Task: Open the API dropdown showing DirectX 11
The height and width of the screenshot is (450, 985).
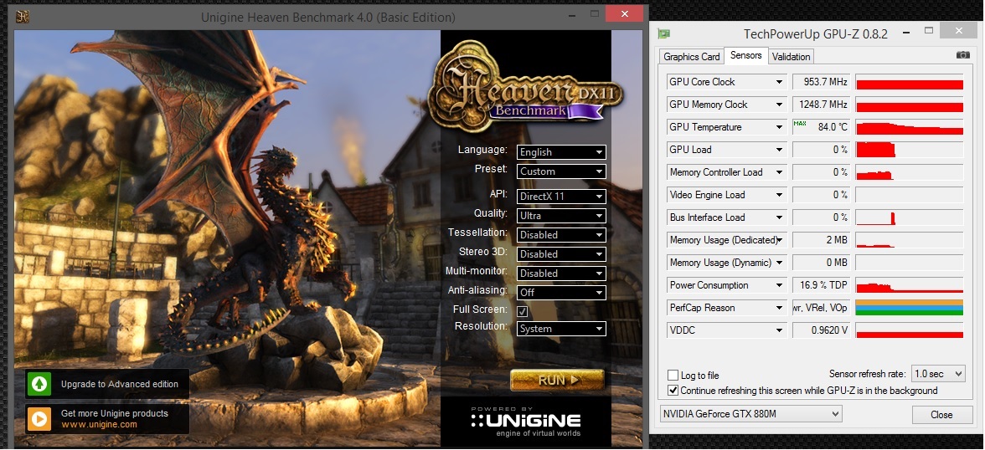Action: click(561, 197)
